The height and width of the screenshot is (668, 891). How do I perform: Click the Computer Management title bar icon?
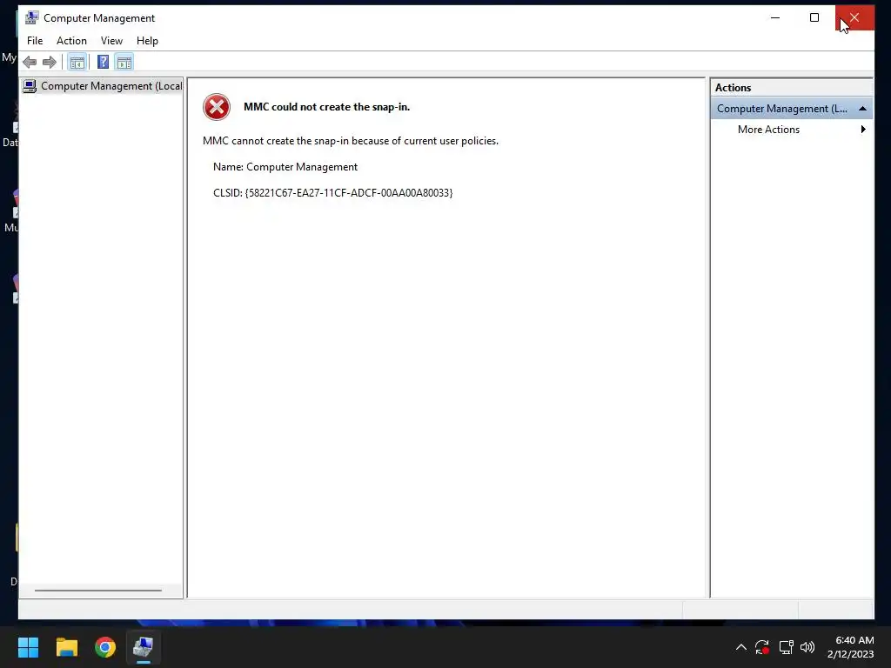click(31, 17)
